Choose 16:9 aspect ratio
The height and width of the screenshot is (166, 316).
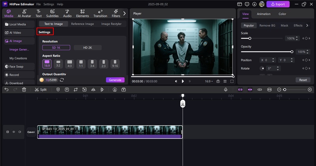point(47,64)
